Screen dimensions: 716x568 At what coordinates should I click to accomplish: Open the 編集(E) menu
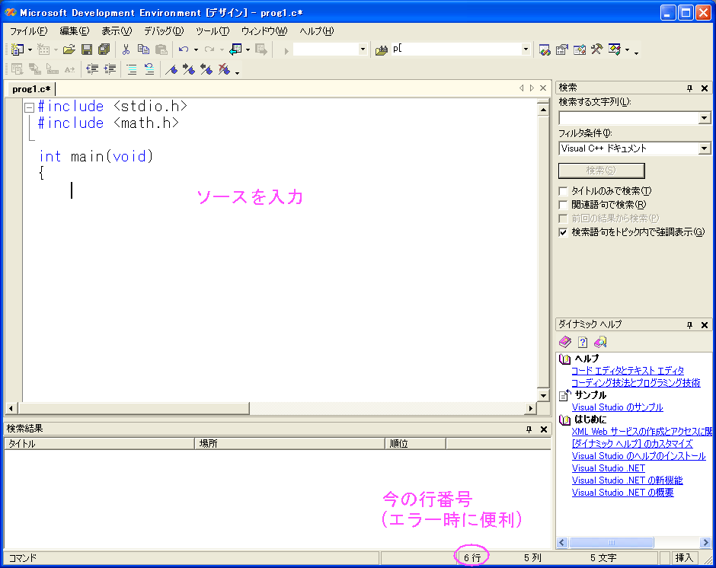pos(75,31)
